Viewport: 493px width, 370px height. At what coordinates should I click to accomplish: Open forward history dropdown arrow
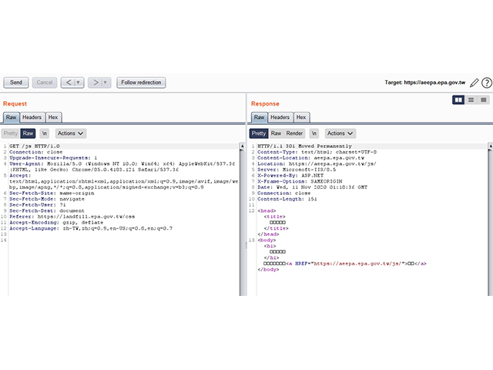(x=106, y=82)
